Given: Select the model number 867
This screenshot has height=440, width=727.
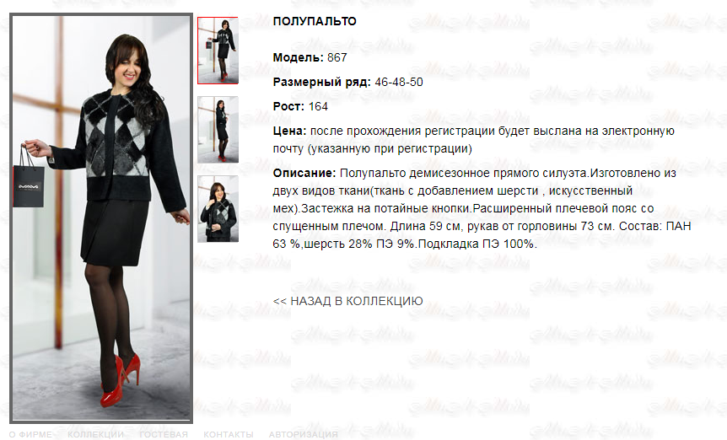Looking at the screenshot, I should tap(337, 57).
